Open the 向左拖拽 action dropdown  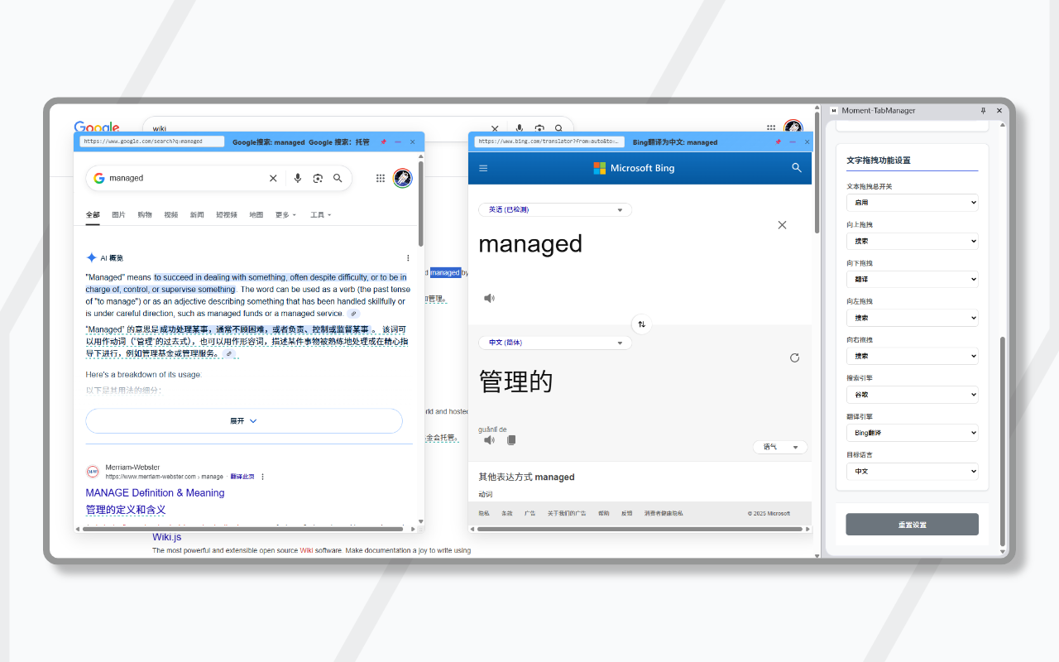912,318
